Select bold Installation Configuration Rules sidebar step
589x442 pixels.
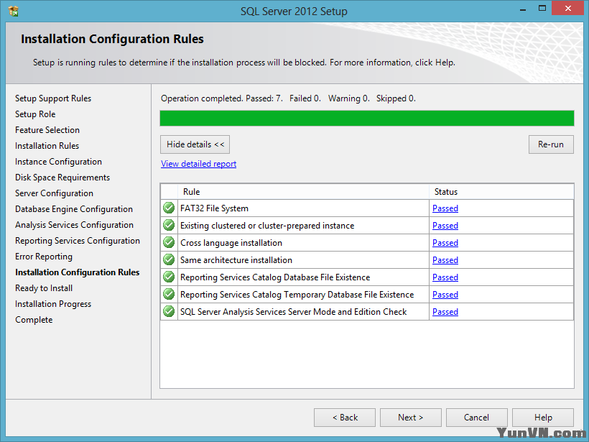pyautogui.click(x=77, y=272)
